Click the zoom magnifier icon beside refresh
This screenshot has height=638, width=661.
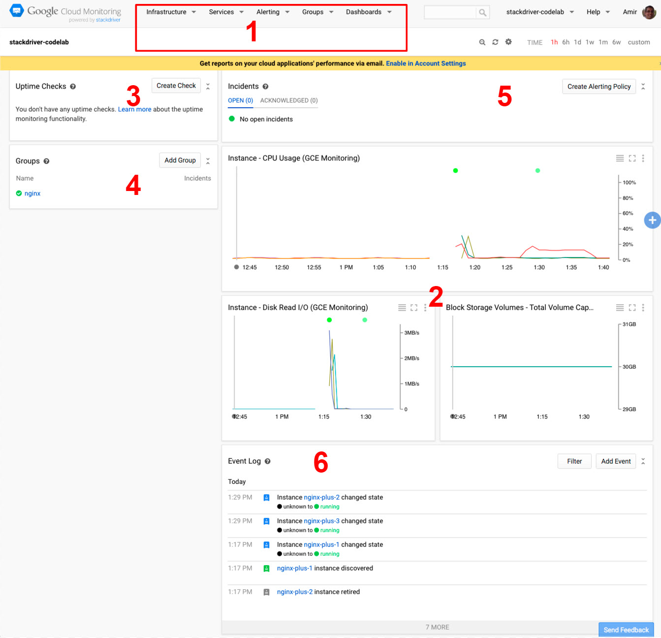[482, 42]
